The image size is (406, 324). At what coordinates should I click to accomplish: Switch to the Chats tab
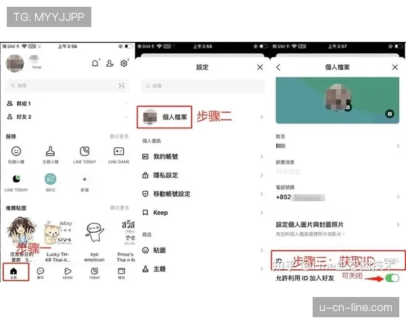click(x=41, y=273)
